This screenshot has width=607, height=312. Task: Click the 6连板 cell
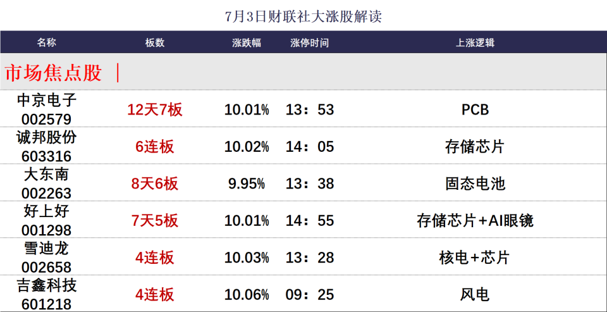click(x=155, y=147)
